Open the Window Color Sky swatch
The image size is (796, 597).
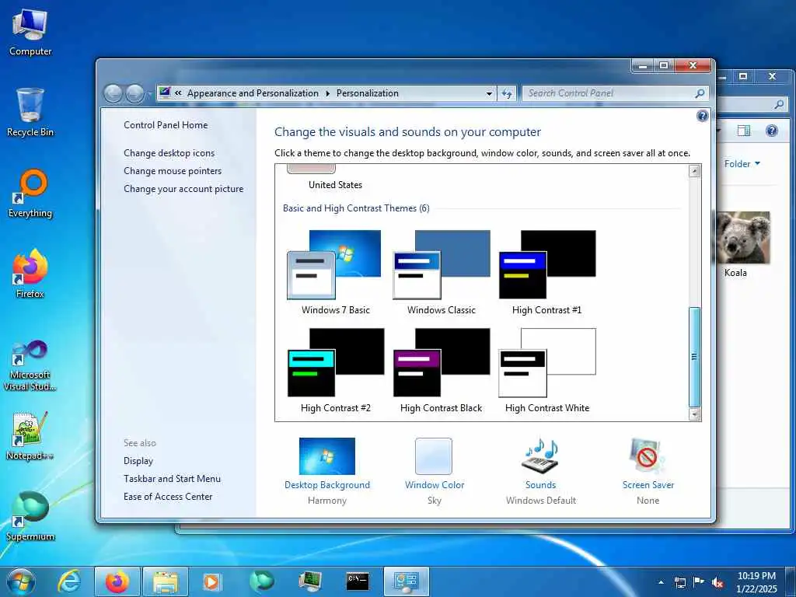click(434, 456)
